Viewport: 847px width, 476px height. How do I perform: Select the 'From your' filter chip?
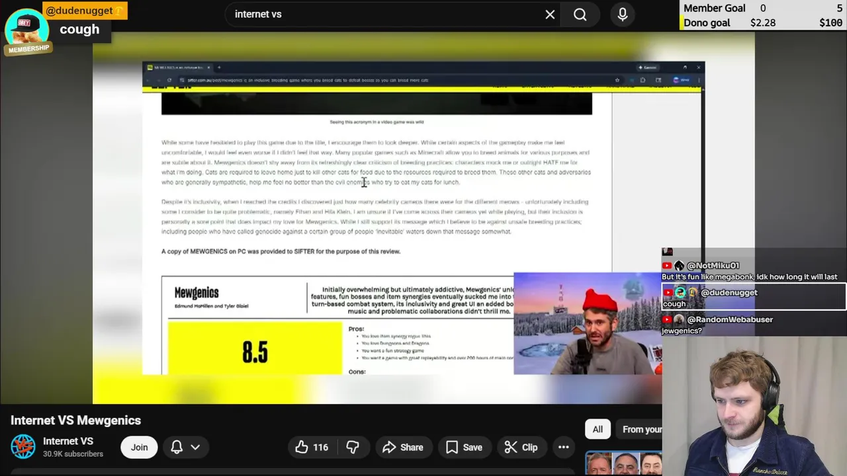641,430
